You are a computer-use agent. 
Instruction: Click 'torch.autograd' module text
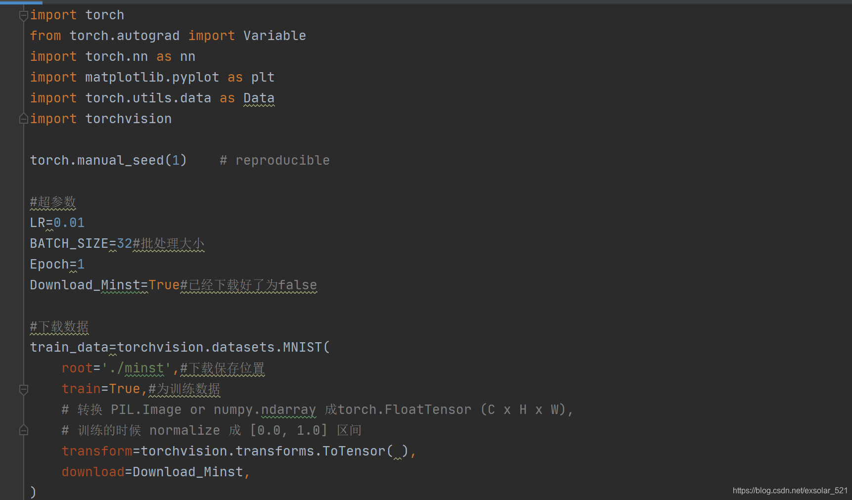(x=124, y=36)
